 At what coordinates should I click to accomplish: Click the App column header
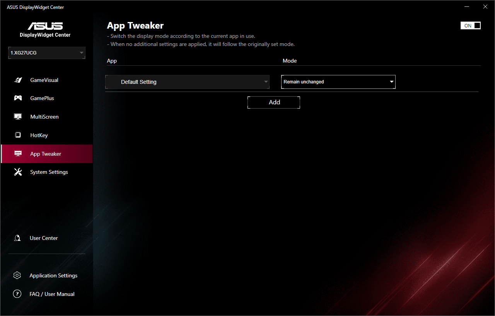112,61
